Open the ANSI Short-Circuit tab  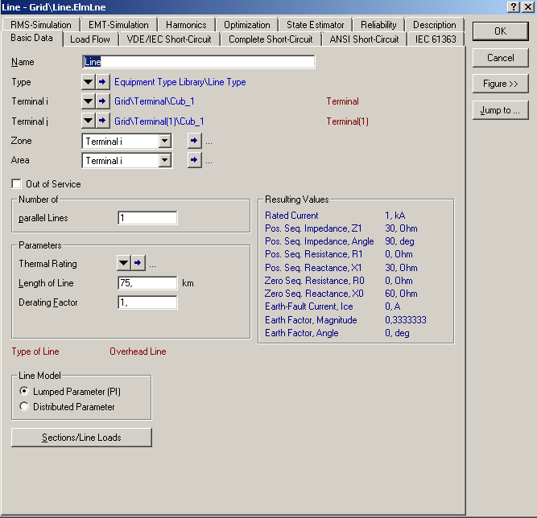(x=364, y=39)
